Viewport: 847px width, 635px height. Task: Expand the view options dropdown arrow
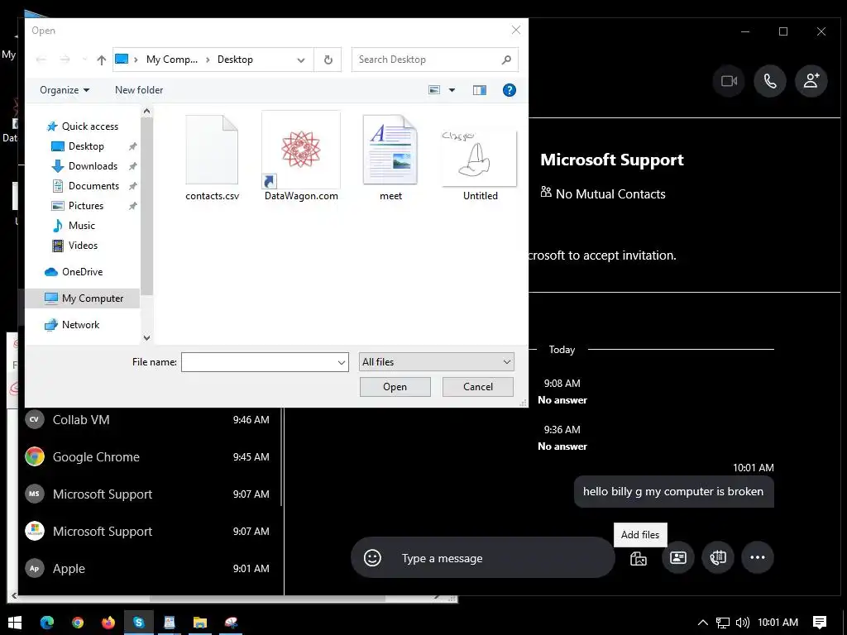[452, 90]
